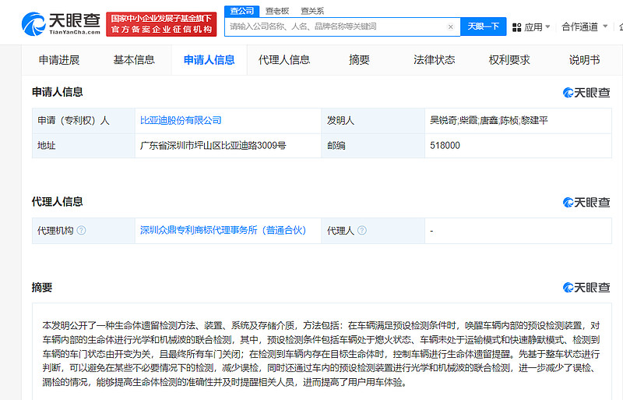This screenshot has height=400, width=623.
Task: Click the postal code 518000
Action: click(445, 145)
